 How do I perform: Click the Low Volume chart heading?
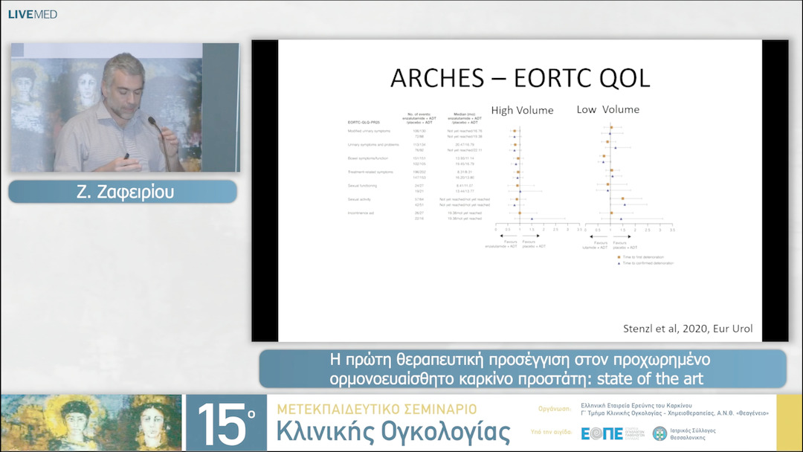coord(607,109)
